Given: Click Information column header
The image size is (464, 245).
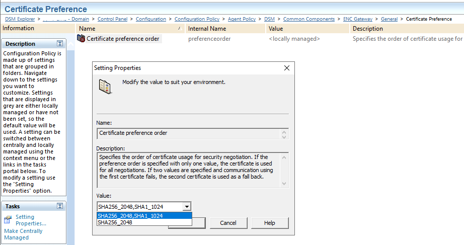Looking at the screenshot, I should (x=38, y=28).
